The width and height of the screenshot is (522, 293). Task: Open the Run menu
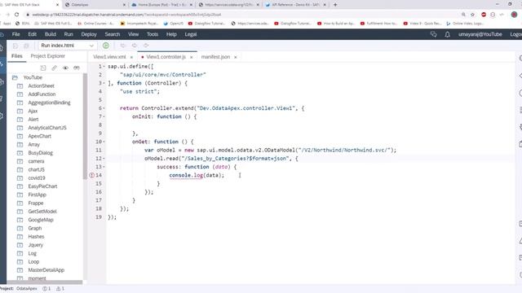[69, 34]
